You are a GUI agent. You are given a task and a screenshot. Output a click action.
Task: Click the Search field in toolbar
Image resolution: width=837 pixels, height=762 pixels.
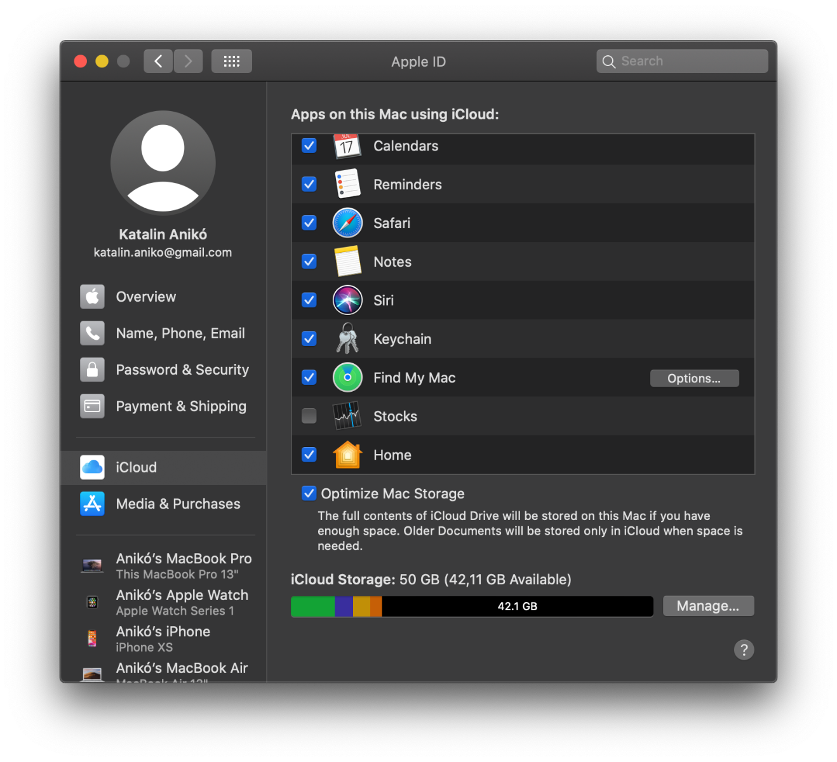click(689, 62)
